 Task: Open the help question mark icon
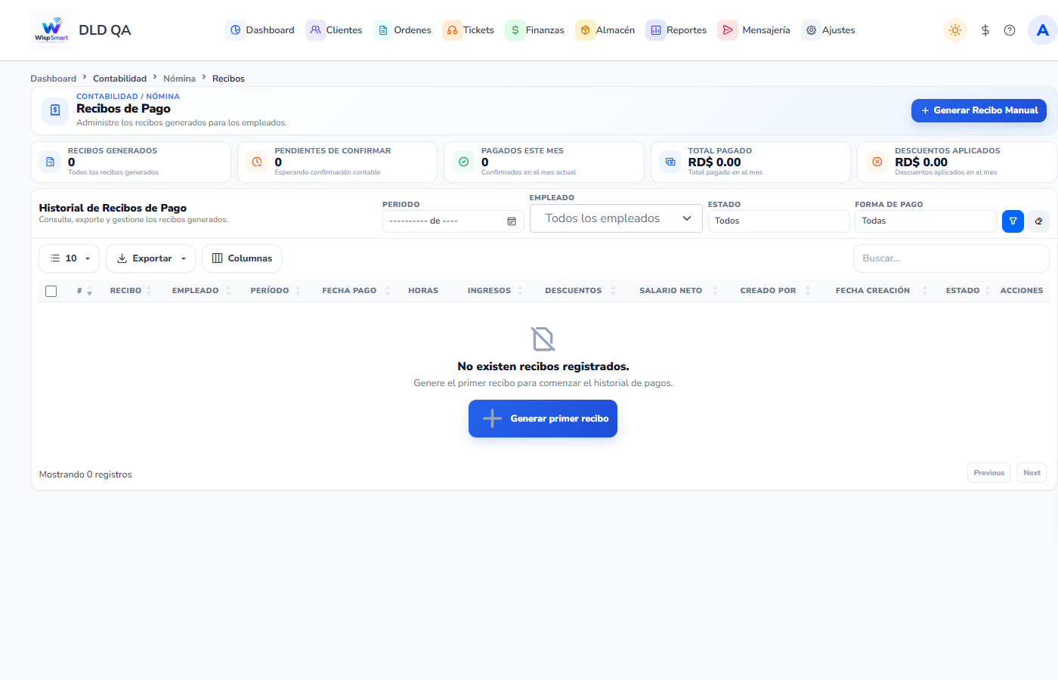point(1010,30)
